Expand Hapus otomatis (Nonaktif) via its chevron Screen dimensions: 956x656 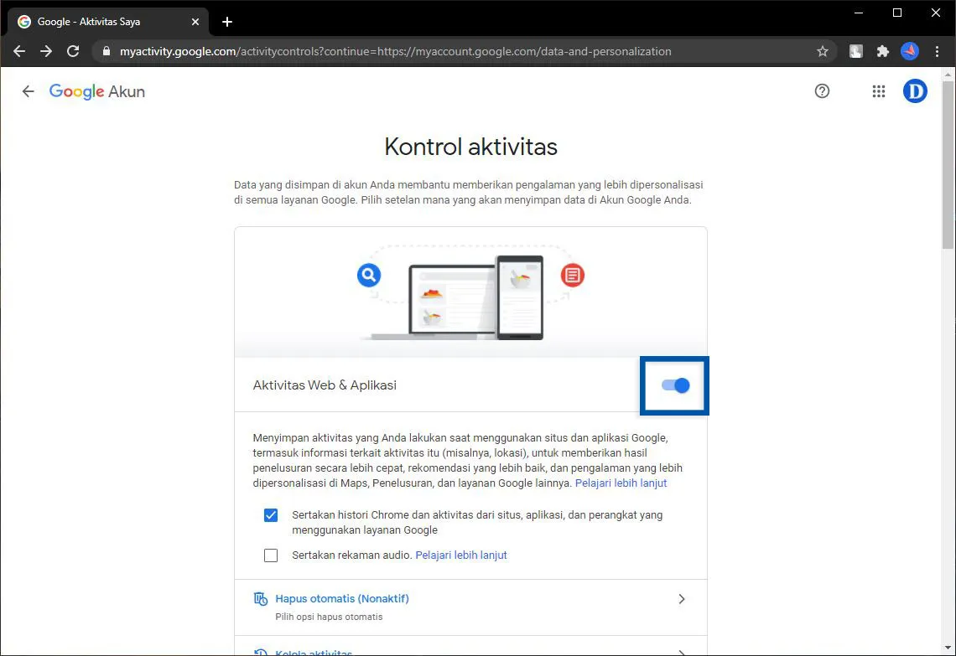click(x=682, y=598)
